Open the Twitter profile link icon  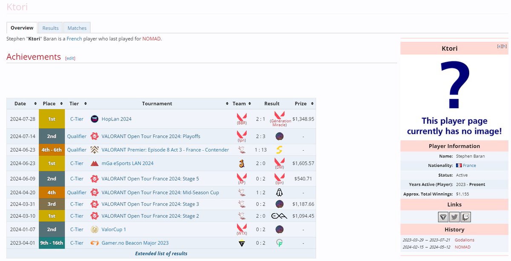point(454,217)
